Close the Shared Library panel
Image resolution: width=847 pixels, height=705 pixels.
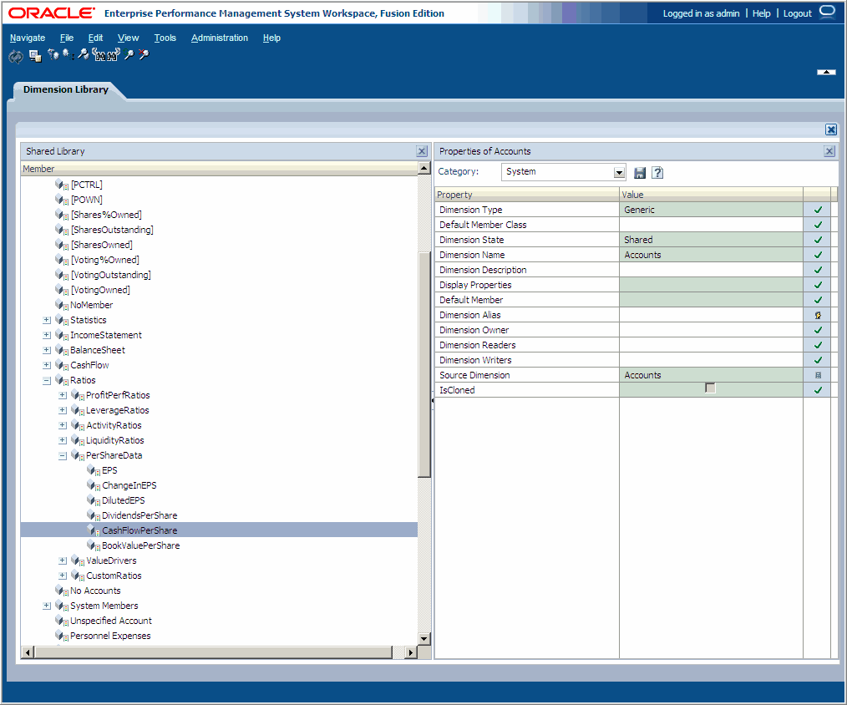(x=422, y=151)
